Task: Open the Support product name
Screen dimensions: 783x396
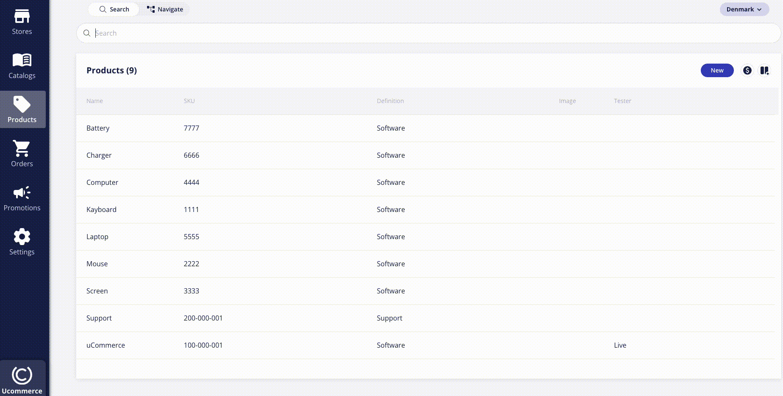Action: pyautogui.click(x=99, y=318)
